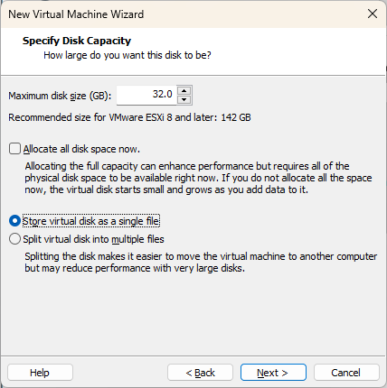Open the Help button
Image resolution: width=387 pixels, height=388 pixels.
click(x=40, y=373)
